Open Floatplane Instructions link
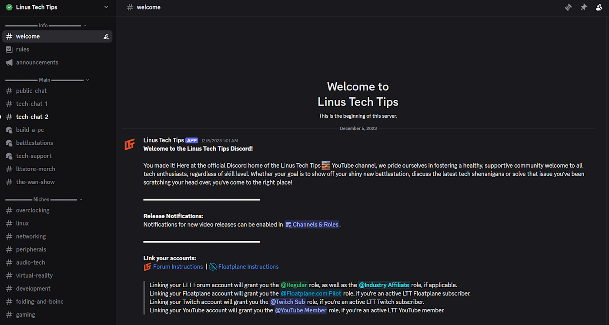This screenshot has width=609, height=325. click(x=248, y=267)
